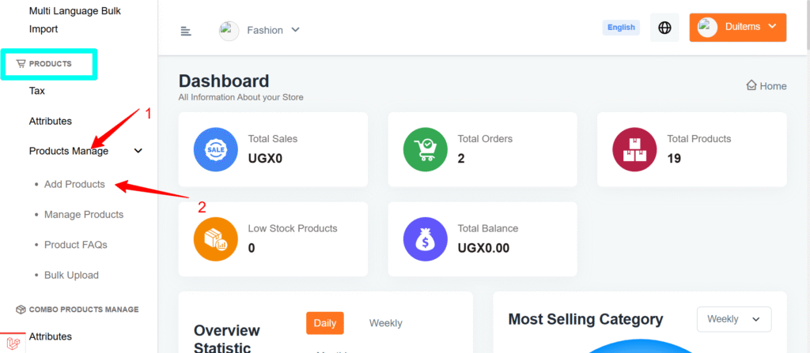Switch to the Weekly statistics tab
Screen dimensions: 810x353
click(x=385, y=323)
